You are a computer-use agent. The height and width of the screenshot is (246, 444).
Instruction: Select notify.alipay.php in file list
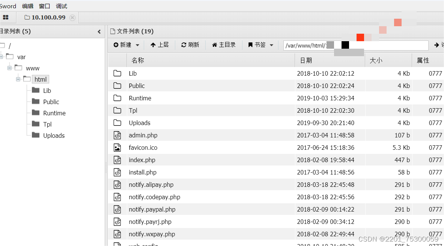click(x=151, y=185)
